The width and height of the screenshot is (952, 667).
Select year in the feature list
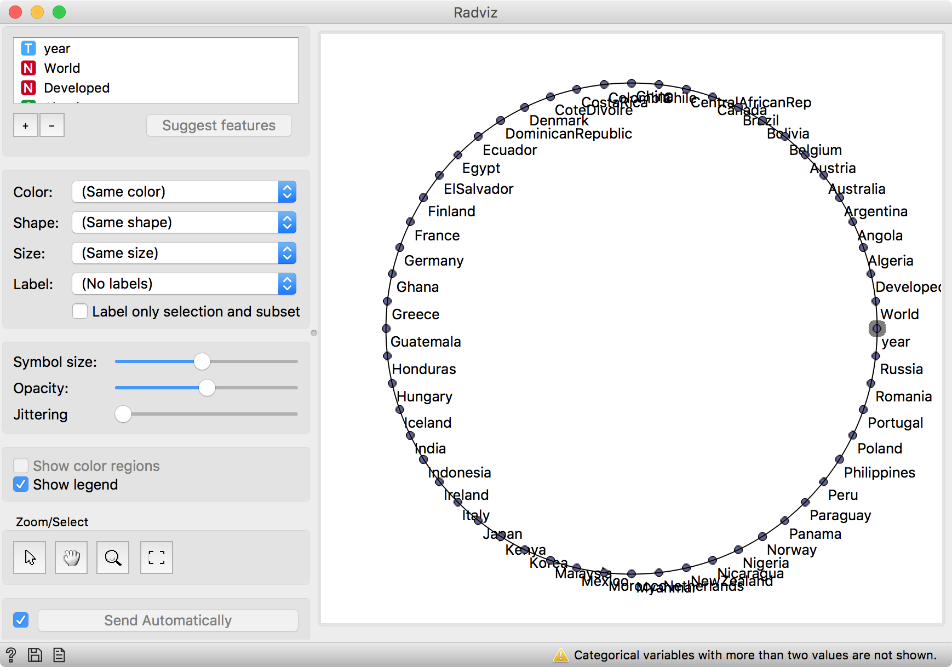[x=156, y=49]
